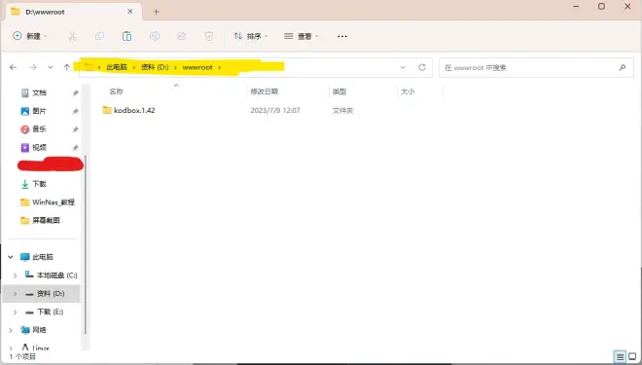Open the New (新建) menu
The height and width of the screenshot is (365, 642).
coord(29,36)
